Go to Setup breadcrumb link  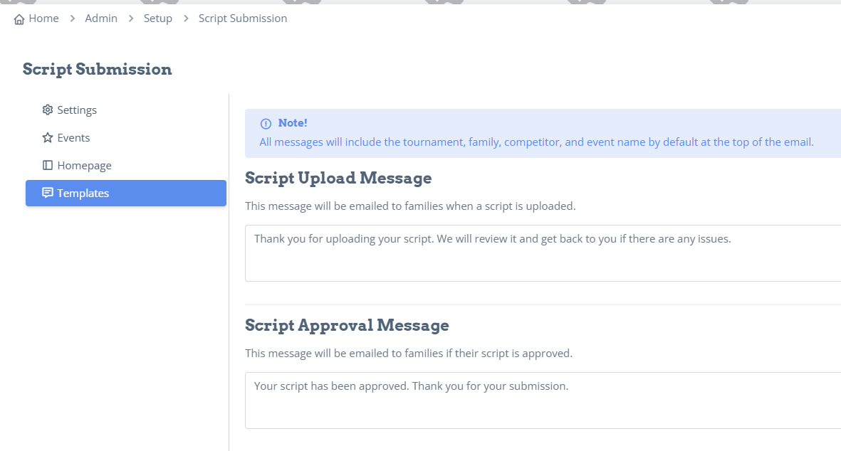pos(157,18)
